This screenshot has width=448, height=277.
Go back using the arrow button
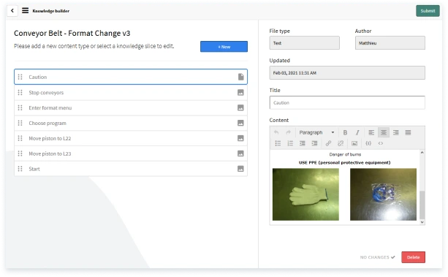[12, 11]
